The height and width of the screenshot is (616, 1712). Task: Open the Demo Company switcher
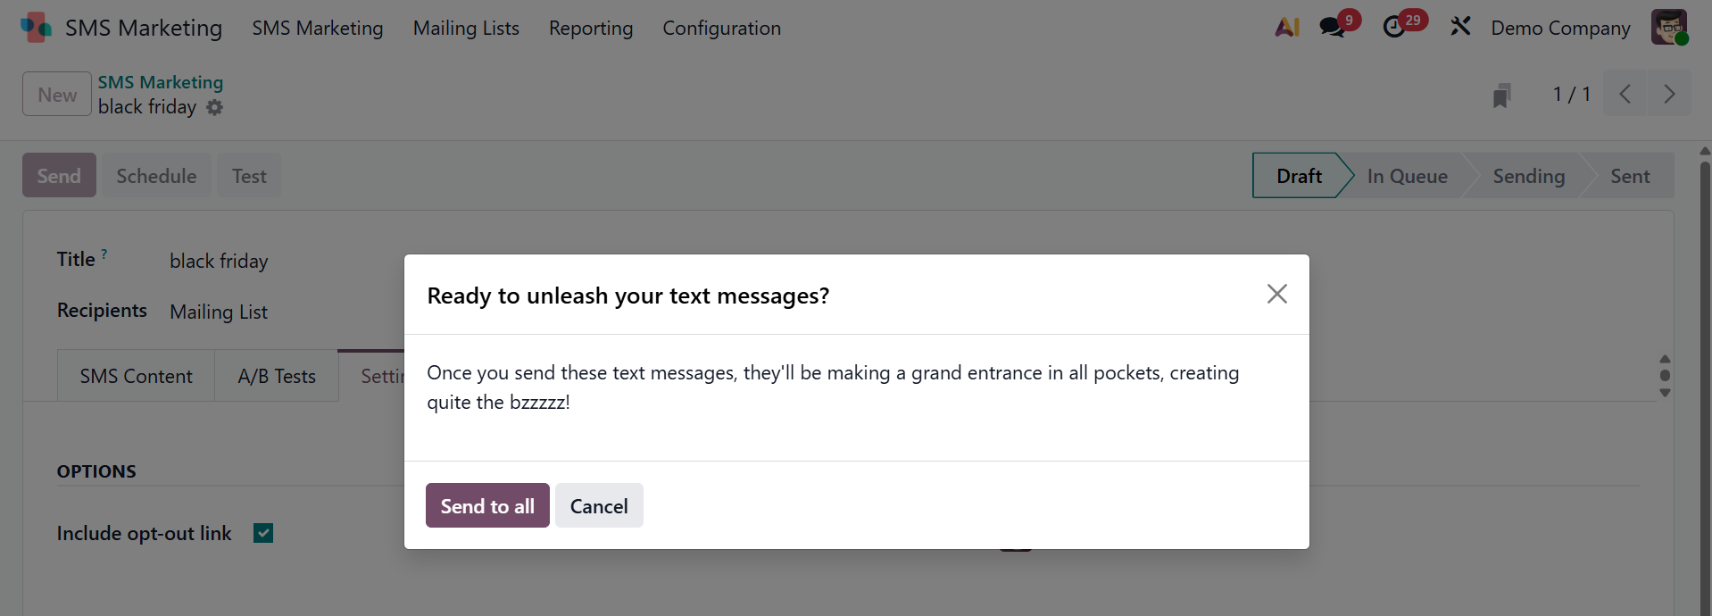point(1560,29)
